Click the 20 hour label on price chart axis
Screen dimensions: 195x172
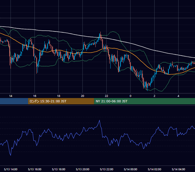point(83,96)
